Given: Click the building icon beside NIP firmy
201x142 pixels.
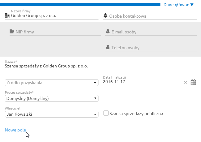Looking at the screenshot, I should 12,31.
